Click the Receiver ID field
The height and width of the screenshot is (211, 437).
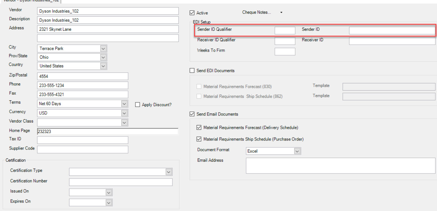[x=392, y=41]
